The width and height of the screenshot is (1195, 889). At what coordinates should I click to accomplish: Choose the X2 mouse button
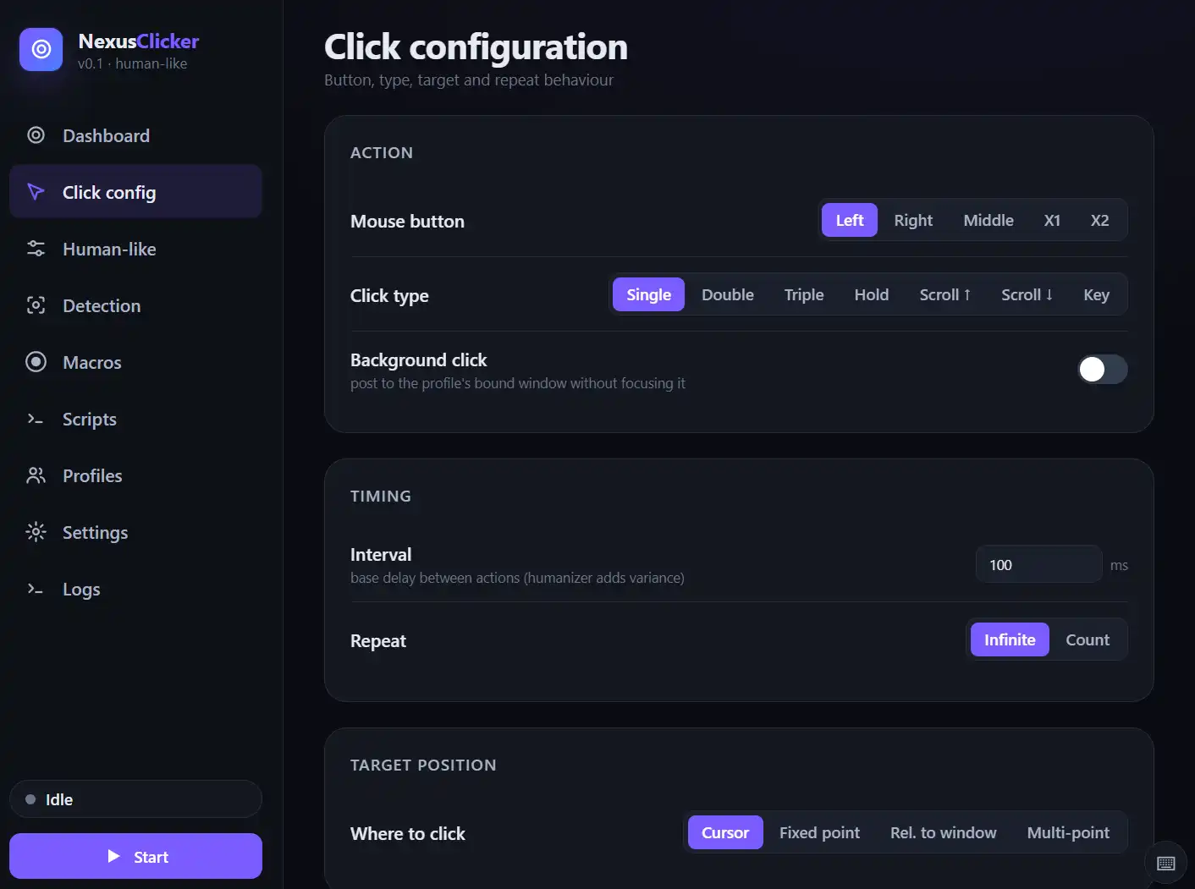(x=1099, y=220)
